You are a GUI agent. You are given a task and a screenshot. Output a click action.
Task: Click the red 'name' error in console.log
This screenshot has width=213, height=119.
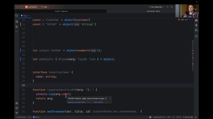65,94
